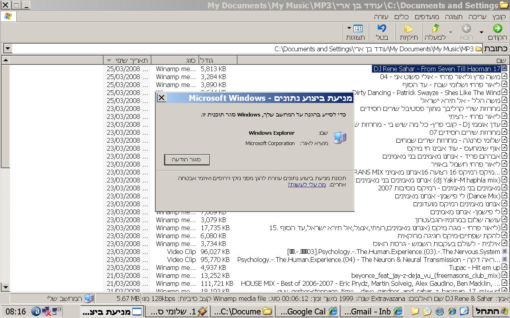
Task: Click the Undo (בטל) toolbar icon
Action: (382, 28)
